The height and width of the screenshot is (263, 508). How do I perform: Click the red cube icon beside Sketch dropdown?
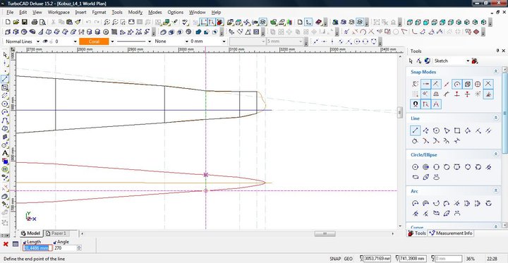click(476, 61)
